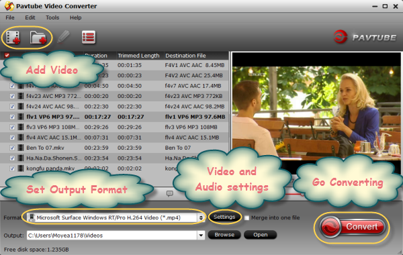403x255 pixels.
Task: Click film icon beside Ben To 07.mkv
Action: click(x=21, y=148)
